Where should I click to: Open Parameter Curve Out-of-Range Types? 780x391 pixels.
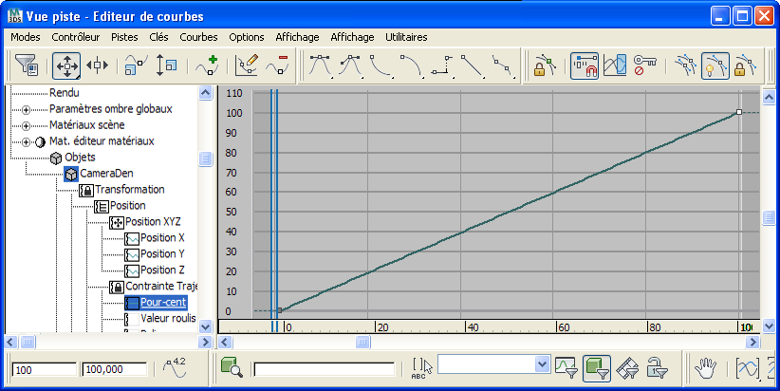[x=615, y=65]
